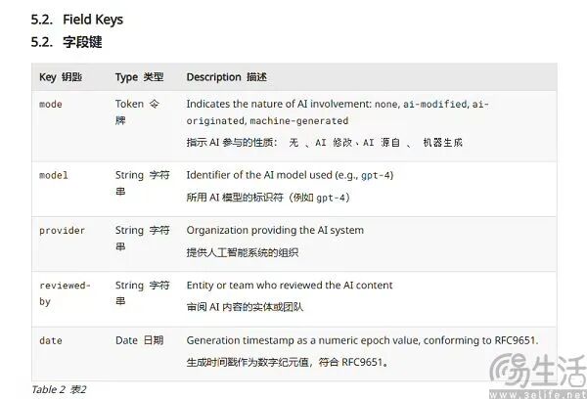The width and height of the screenshot is (587, 399).
Task: Click the "model" key cell
Action: pos(54,175)
